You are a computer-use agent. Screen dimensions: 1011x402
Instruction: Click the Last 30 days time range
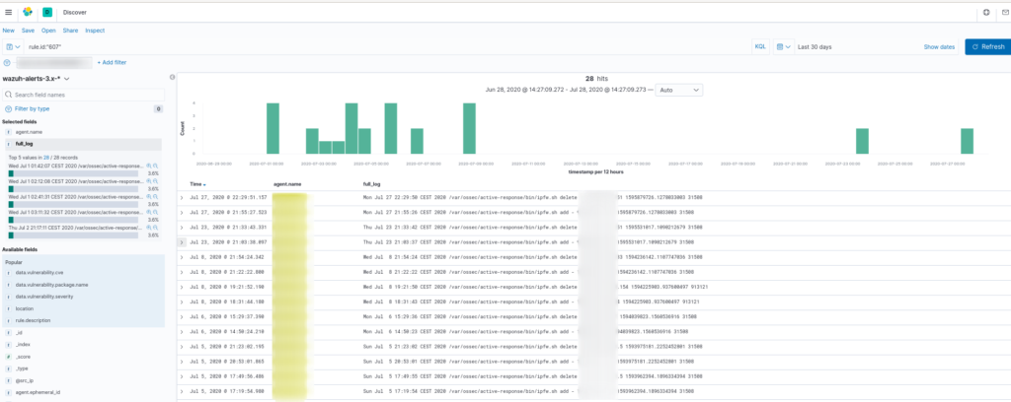tap(815, 47)
